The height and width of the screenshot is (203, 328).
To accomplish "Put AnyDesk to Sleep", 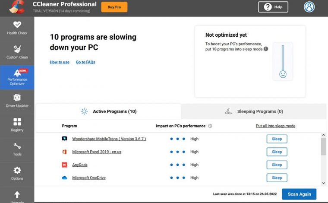I will tap(277, 165).
